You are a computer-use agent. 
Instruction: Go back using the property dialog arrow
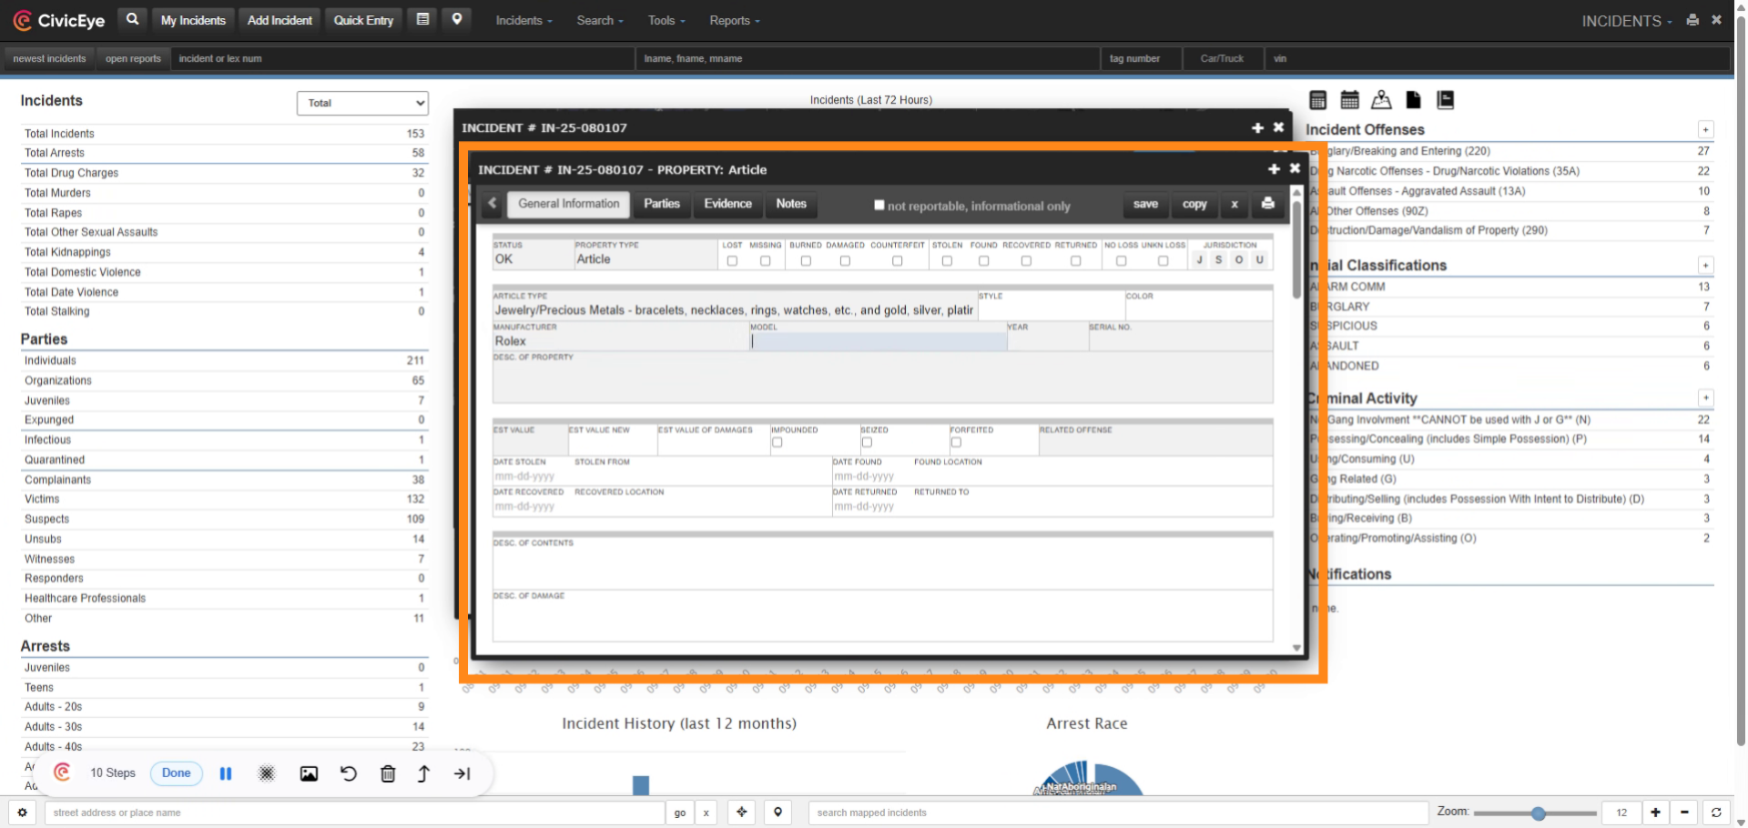pos(493,204)
